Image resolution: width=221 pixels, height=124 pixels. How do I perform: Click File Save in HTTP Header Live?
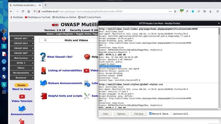pos(139,114)
